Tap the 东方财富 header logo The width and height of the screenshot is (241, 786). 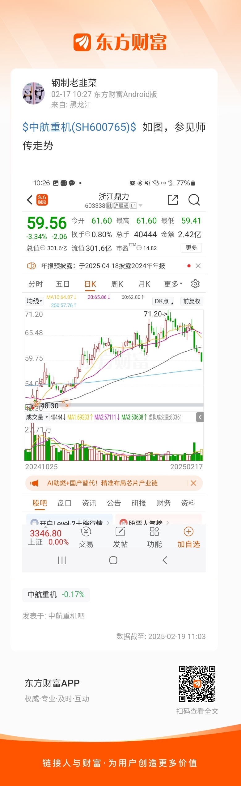pyautogui.click(x=120, y=42)
